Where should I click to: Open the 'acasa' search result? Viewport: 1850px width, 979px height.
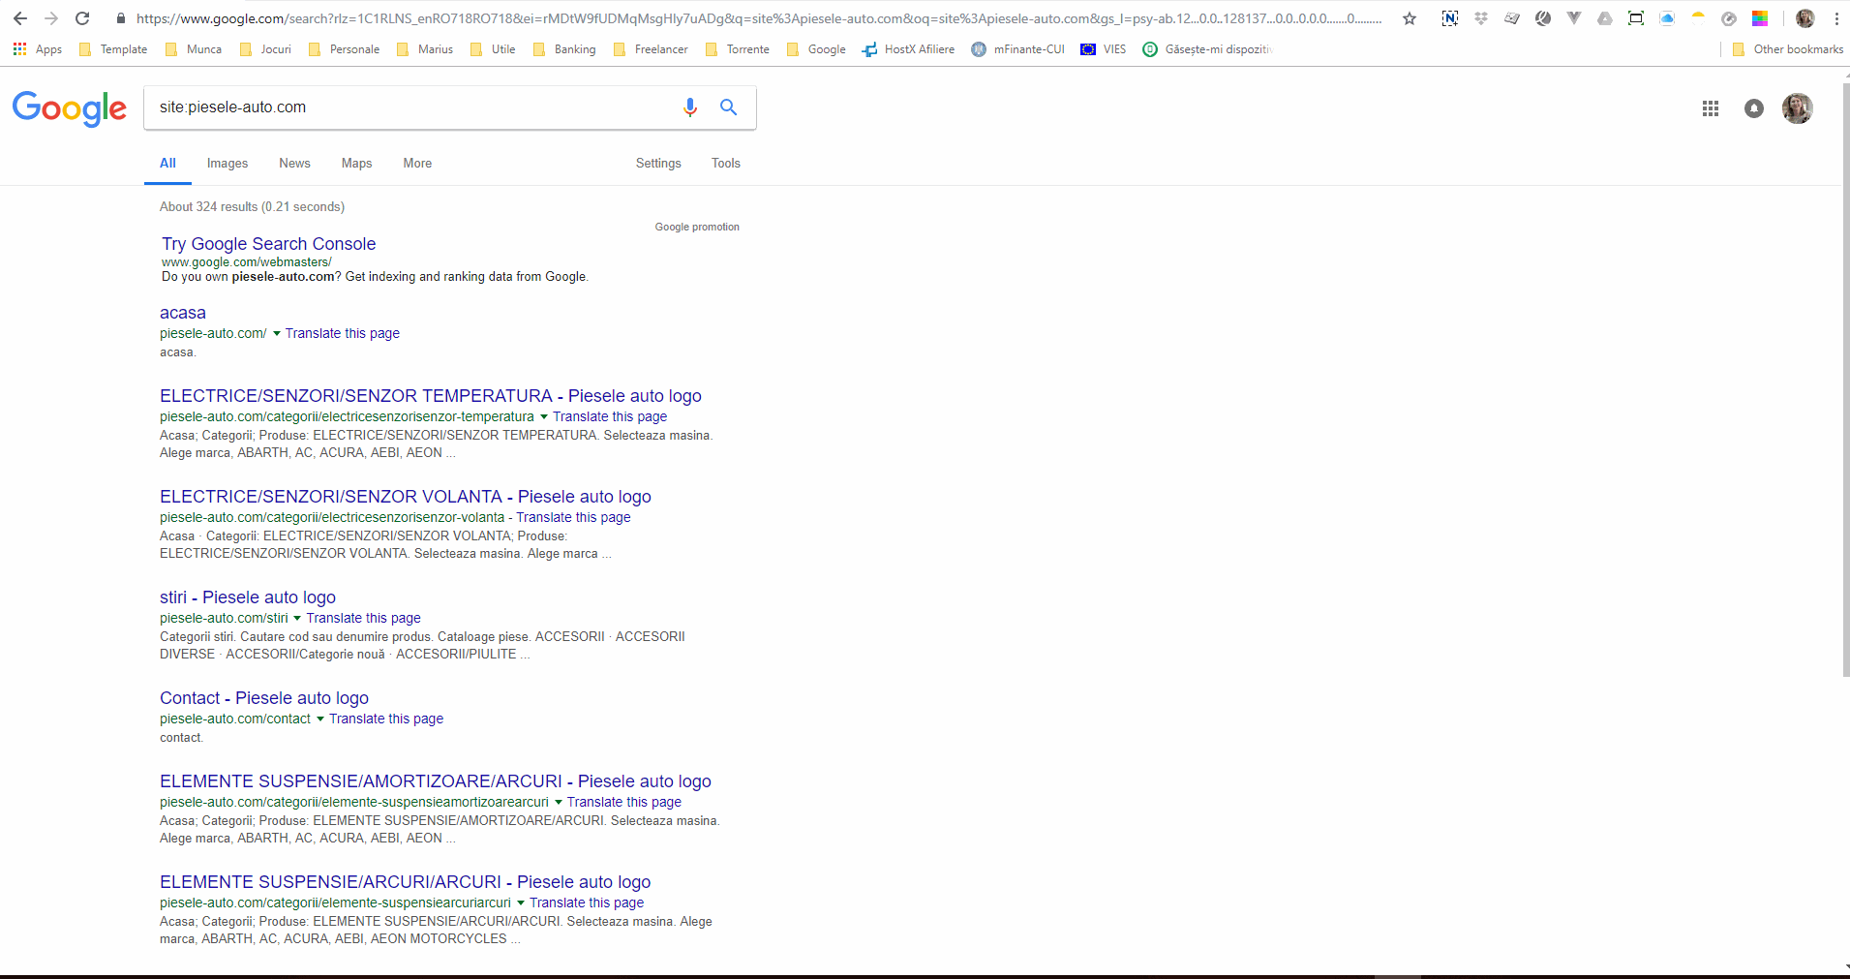coord(183,313)
